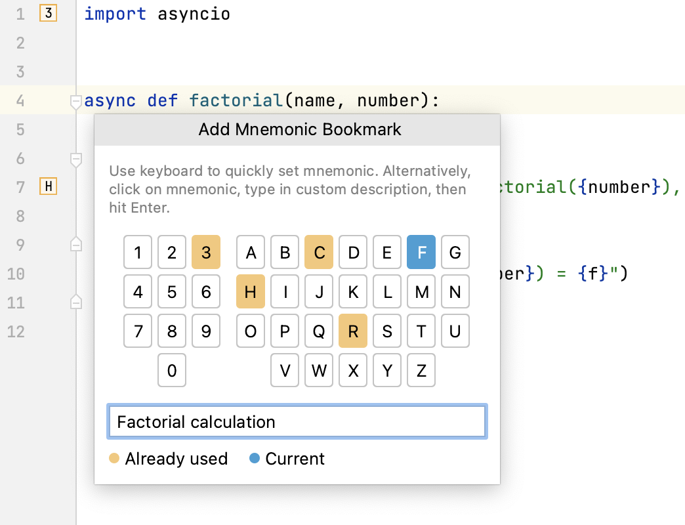Click the "Factorial calculation" description field
This screenshot has width=685, height=525.
click(x=297, y=421)
